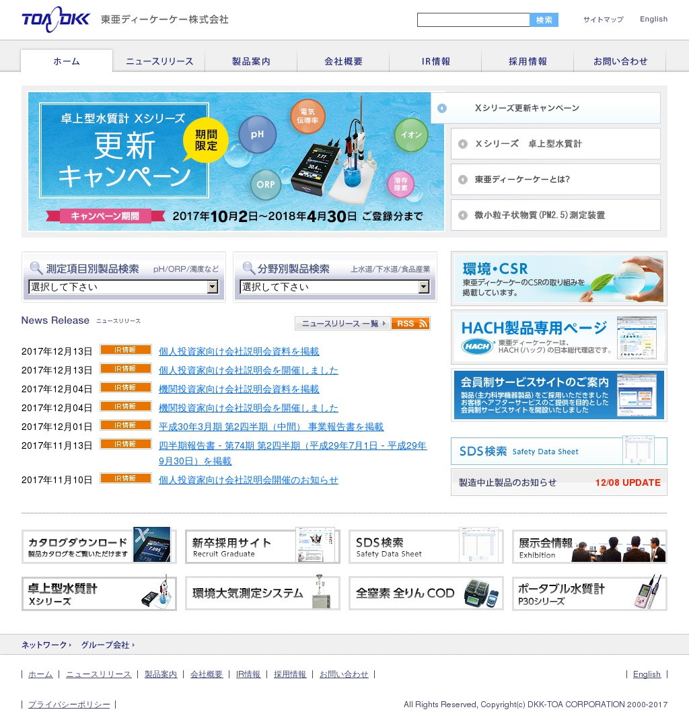Click IR情報 tag for 2017年12月01日 news

pos(125,425)
